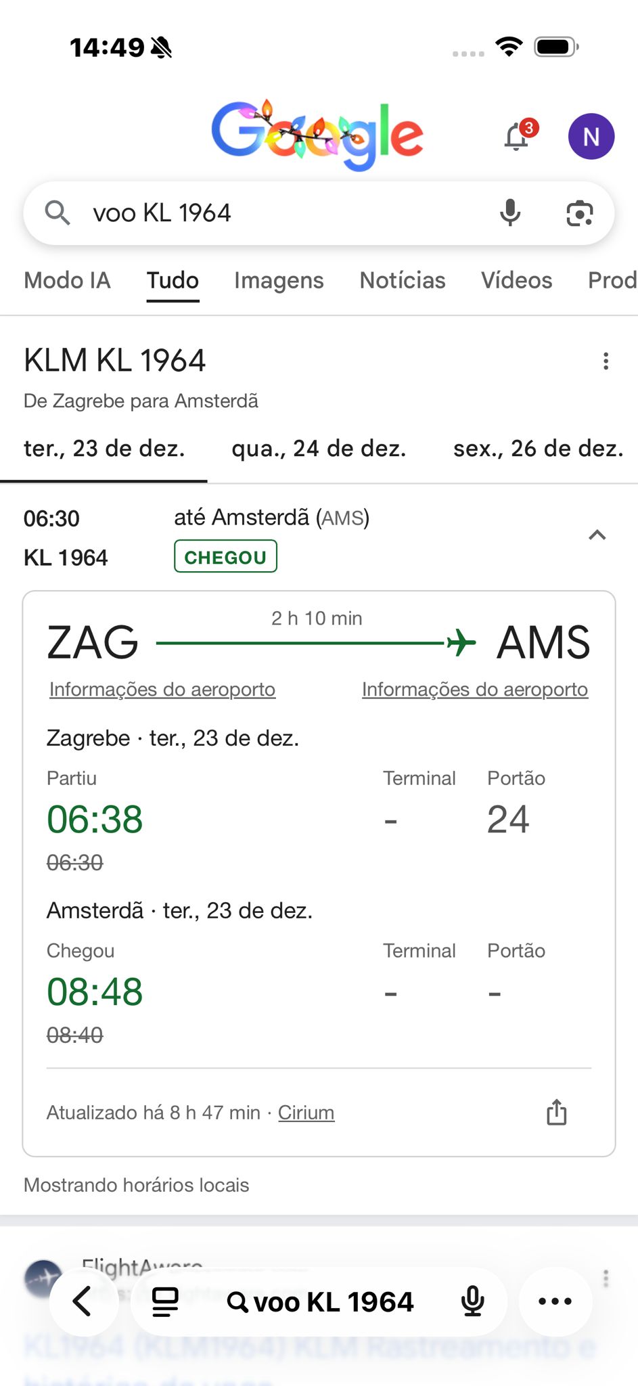
Task: Open the browser more options ellipsis
Action: point(555,1301)
